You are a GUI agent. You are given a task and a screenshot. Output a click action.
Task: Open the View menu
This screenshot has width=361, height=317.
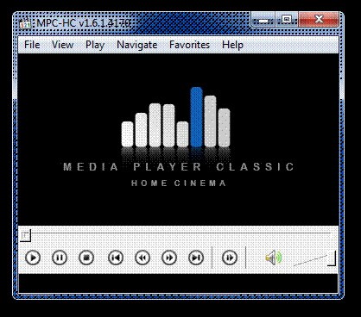point(62,45)
